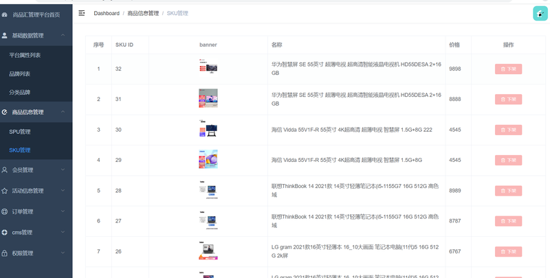Click 联想ThinkBook name in SKU 28 row
The height and width of the screenshot is (278, 550).
355,190
